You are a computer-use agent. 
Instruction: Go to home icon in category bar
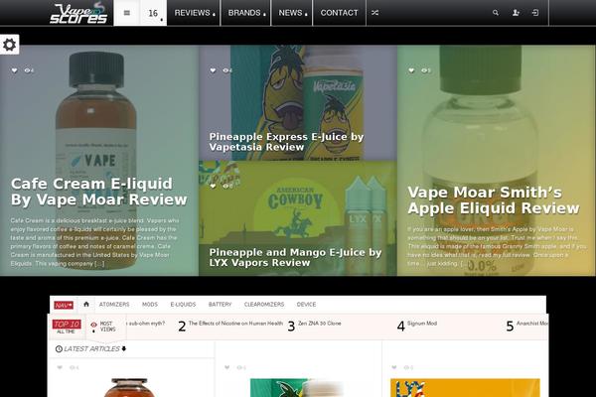pos(86,305)
